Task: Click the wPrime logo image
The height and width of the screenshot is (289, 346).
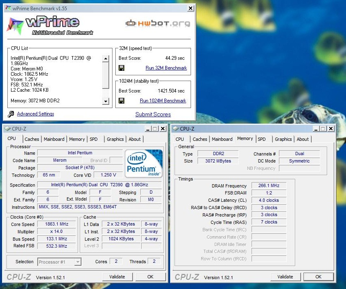Action: click(49, 25)
